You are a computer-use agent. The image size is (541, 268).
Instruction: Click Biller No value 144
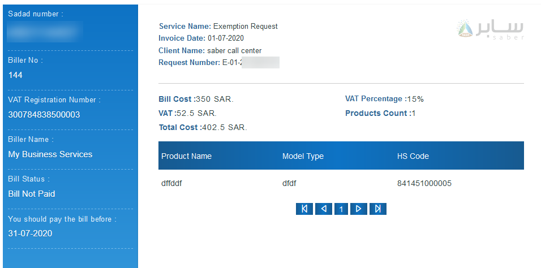[15, 75]
